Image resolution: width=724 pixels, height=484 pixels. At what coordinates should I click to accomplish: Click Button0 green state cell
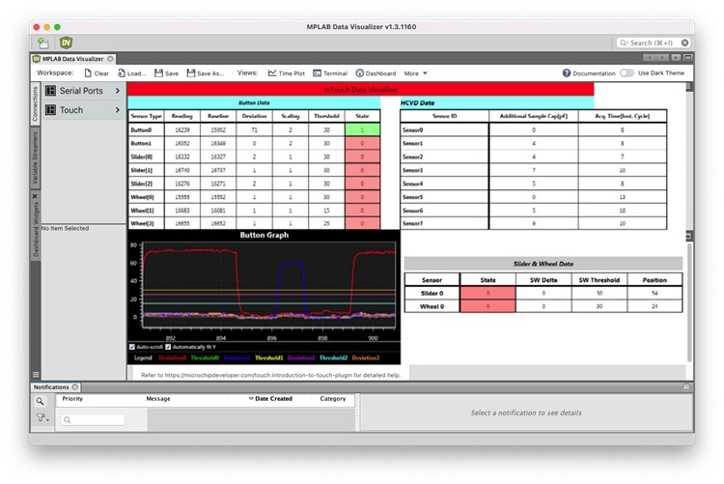tap(362, 129)
